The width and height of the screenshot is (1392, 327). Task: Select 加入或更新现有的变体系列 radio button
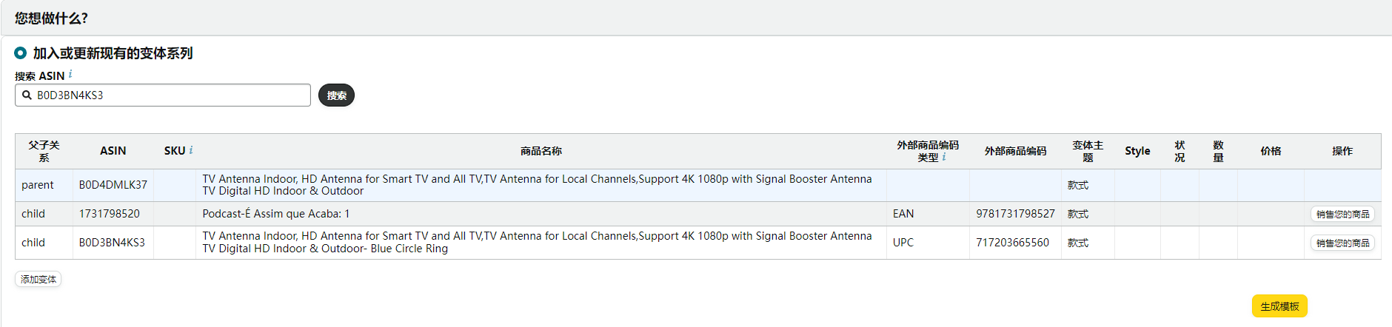click(21, 53)
